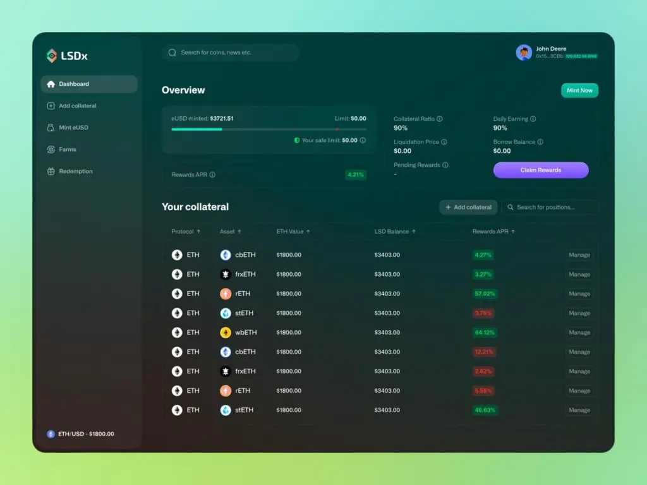Screen dimensions: 647x485
Task: Open Add collateral in the sidebar
Action: click(x=89, y=106)
